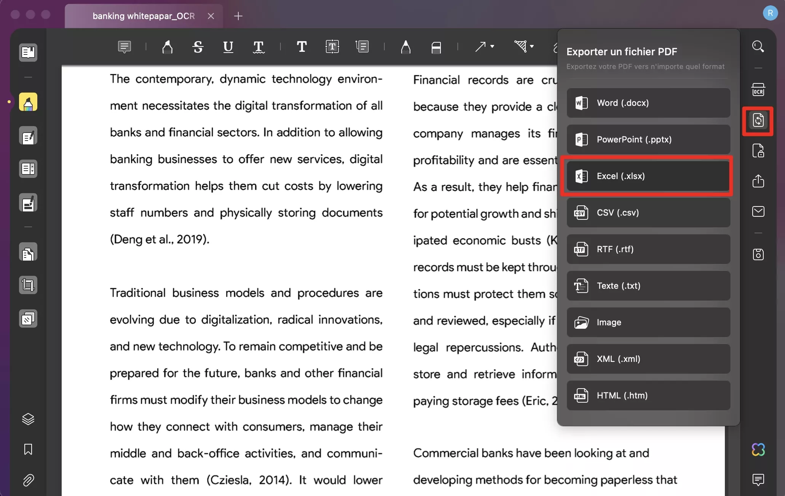Add a new tab with plus button
This screenshot has width=785, height=496.
click(238, 16)
